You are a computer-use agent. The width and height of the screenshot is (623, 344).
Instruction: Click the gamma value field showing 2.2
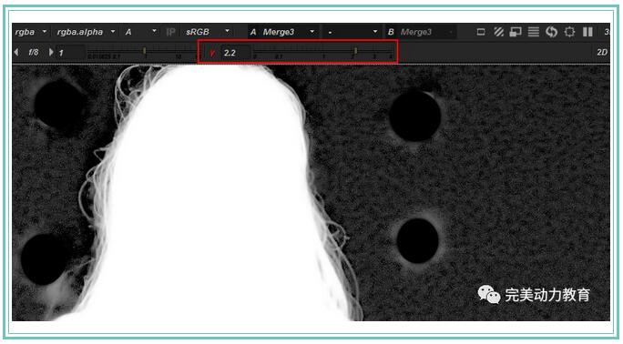point(235,53)
